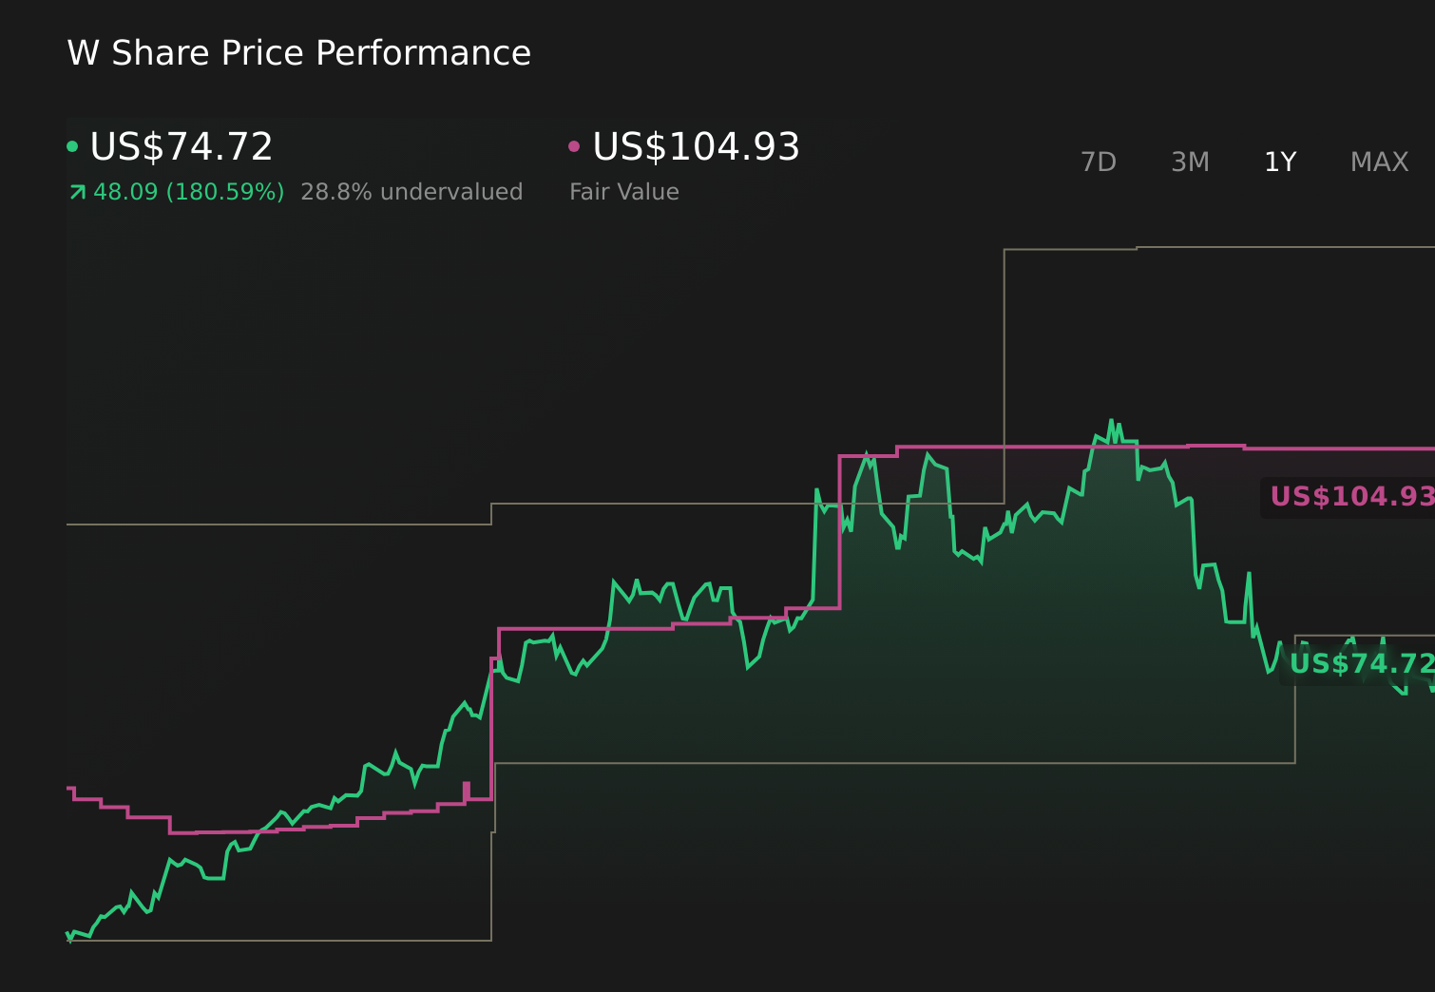The width and height of the screenshot is (1435, 992).
Task: Switch to the 7D time range
Action: point(1099,162)
